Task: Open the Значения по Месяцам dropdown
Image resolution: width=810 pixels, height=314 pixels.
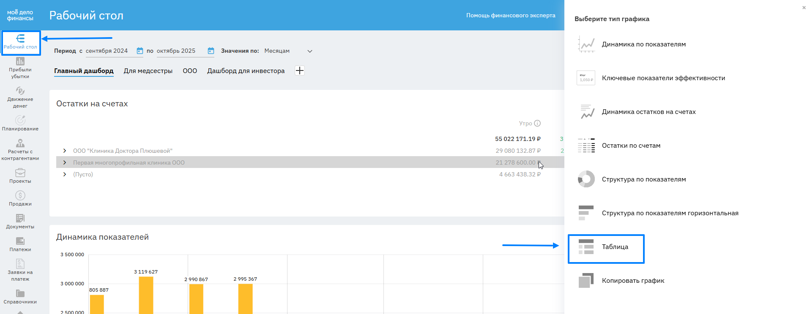Action: [x=288, y=51]
